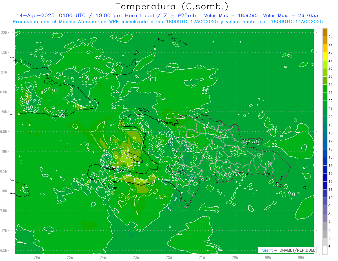Click the colorbar scale label "6"
This screenshot has width=338, height=261.
(330, 230)
